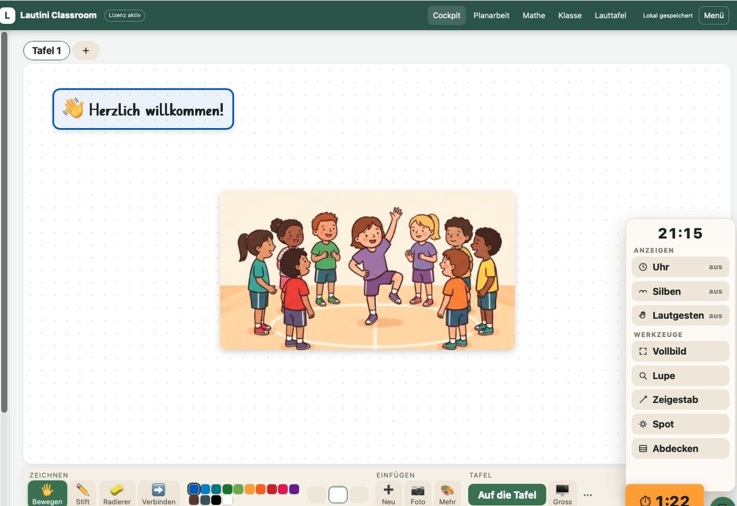The height and width of the screenshot is (506, 737).
Task: Start Vollbild fullscreen mode
Action: tap(680, 351)
